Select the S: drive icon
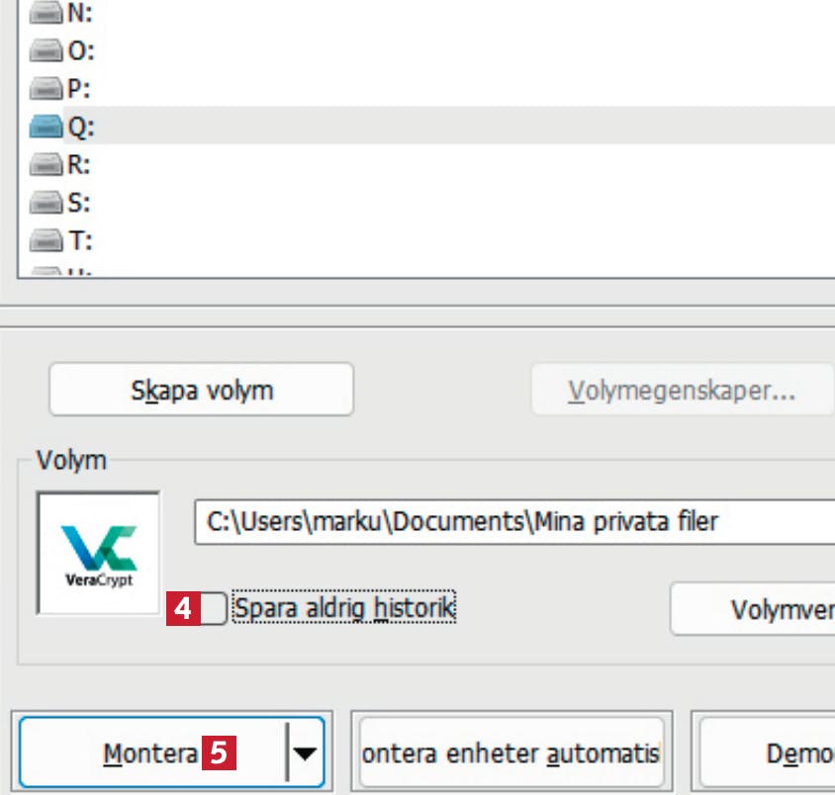This screenshot has height=795, width=835. tap(46, 203)
